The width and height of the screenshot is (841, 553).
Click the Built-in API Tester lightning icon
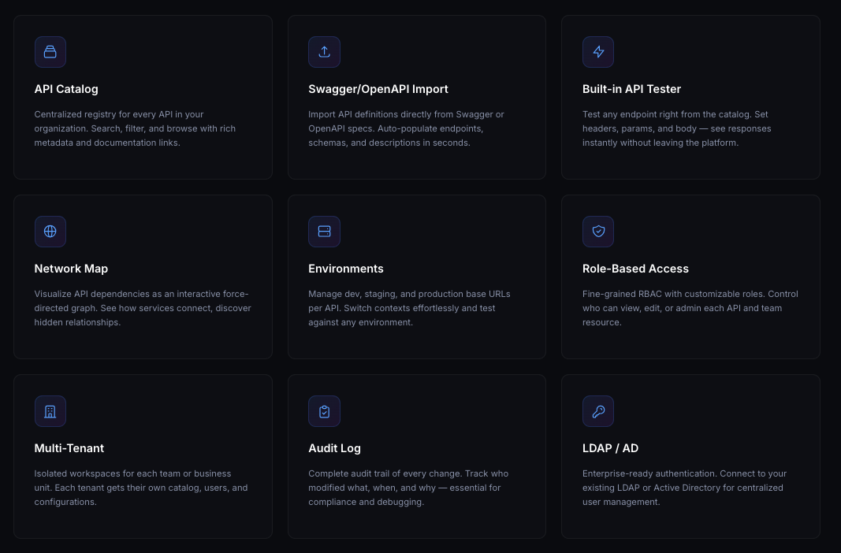[598, 52]
